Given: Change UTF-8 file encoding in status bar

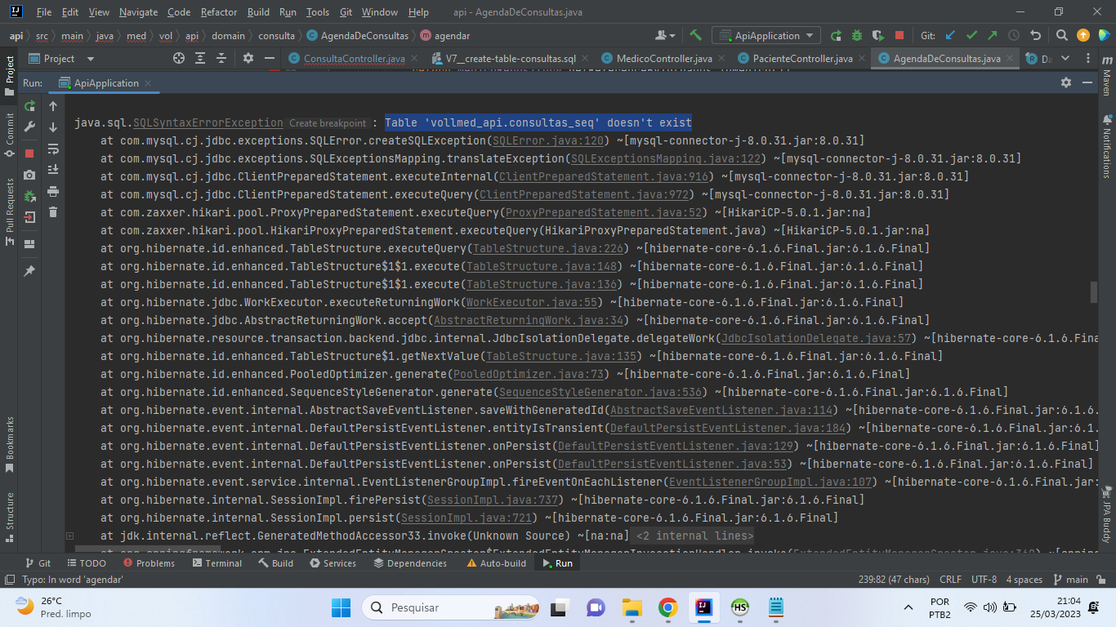Looking at the screenshot, I should tap(984, 580).
